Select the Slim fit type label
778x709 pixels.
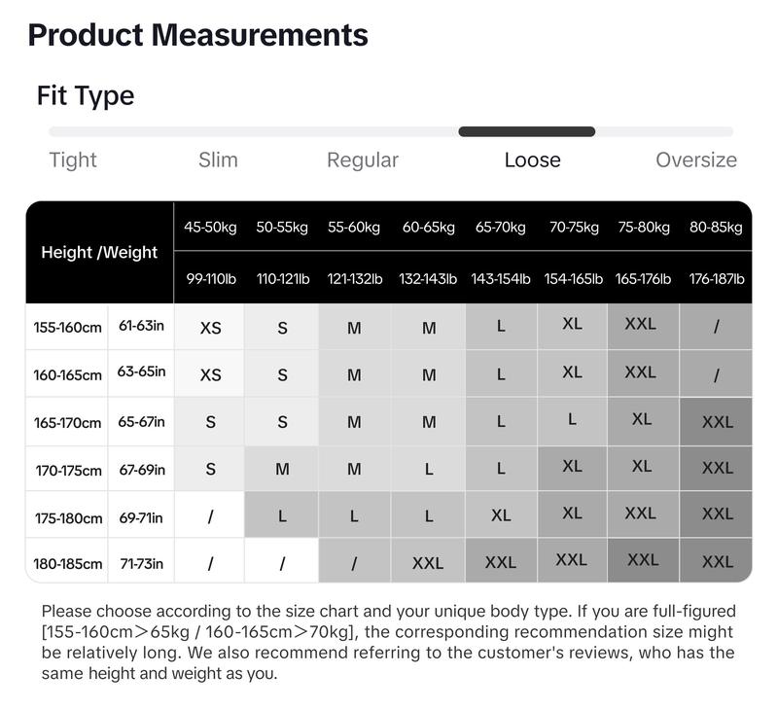click(x=218, y=160)
